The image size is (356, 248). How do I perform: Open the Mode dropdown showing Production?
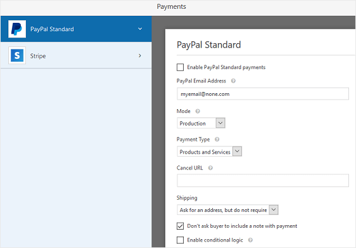(x=201, y=123)
